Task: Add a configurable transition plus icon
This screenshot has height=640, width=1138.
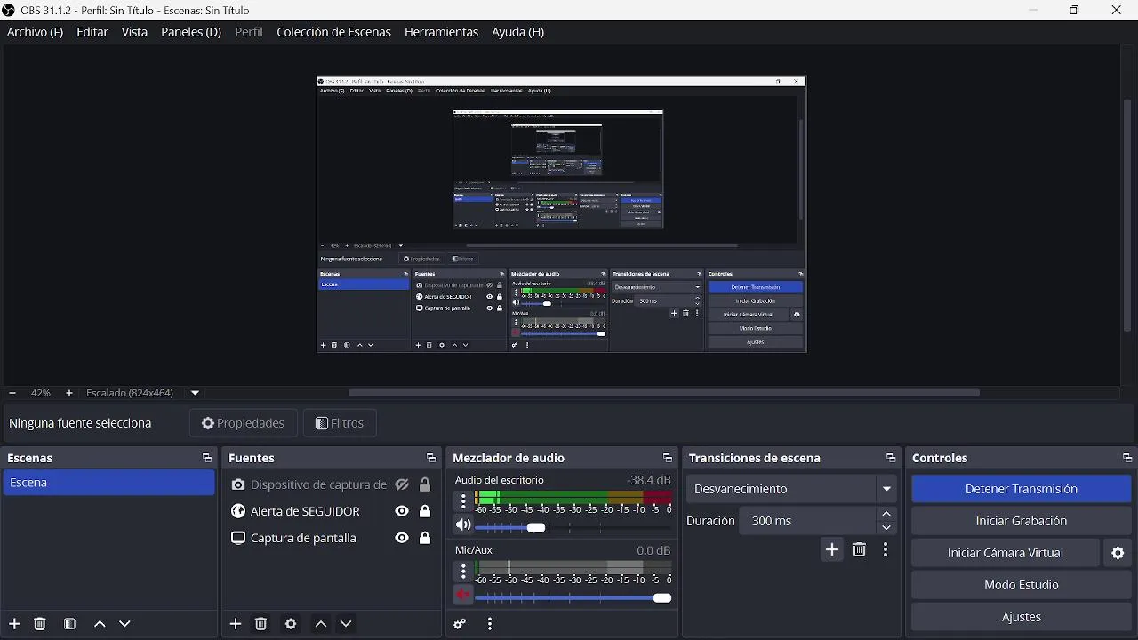Action: (832, 550)
